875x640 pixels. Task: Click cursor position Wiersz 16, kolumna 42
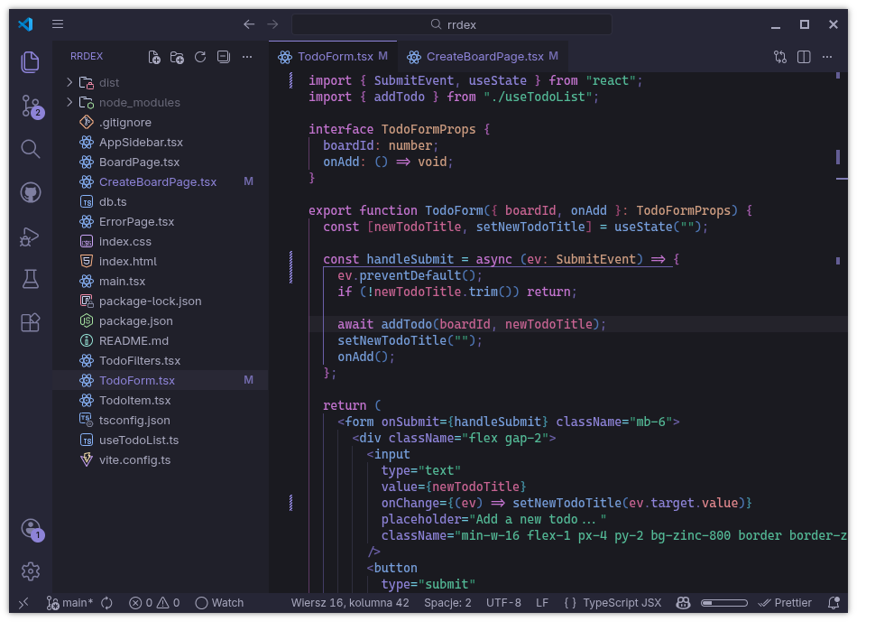pos(350,603)
